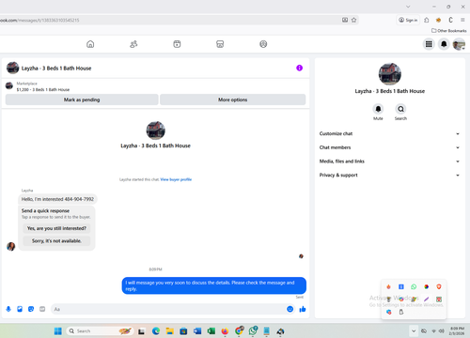The height and width of the screenshot is (338, 470).
Task: Send quick reply 'Sorry, it's not available.'
Action: pyautogui.click(x=56, y=241)
